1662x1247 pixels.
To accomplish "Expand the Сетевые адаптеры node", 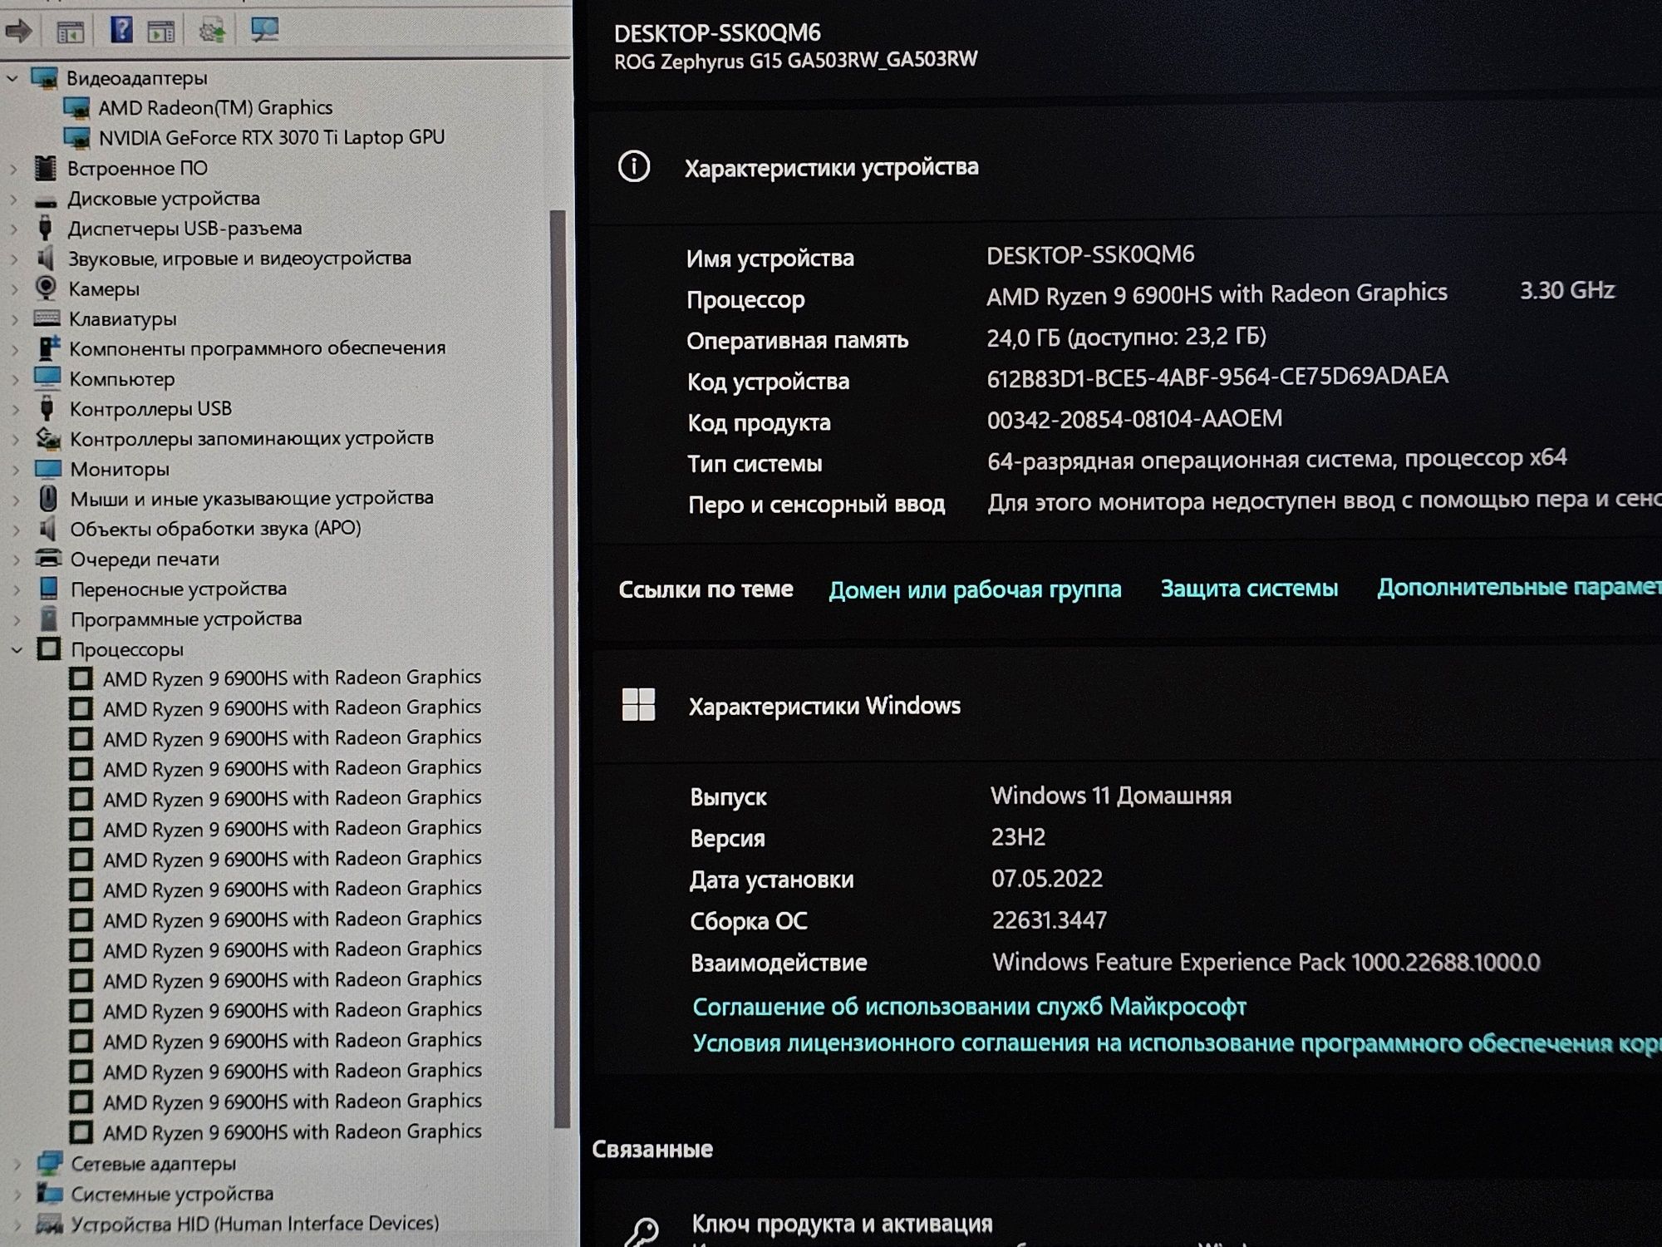I will pyautogui.click(x=17, y=1164).
